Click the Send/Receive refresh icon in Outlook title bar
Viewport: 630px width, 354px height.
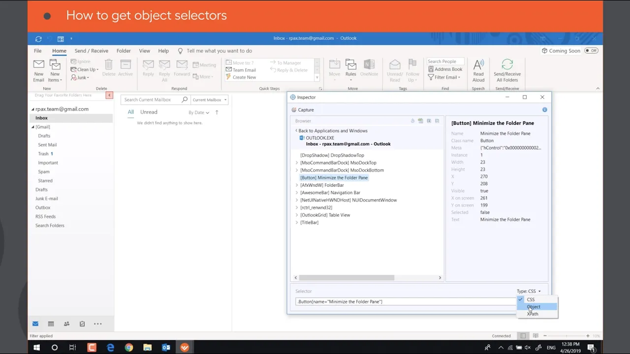tap(38, 39)
